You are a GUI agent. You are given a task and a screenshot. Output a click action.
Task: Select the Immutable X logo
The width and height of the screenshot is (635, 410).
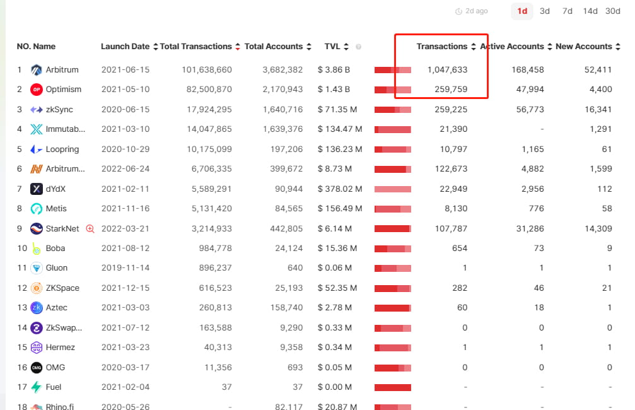click(x=37, y=129)
